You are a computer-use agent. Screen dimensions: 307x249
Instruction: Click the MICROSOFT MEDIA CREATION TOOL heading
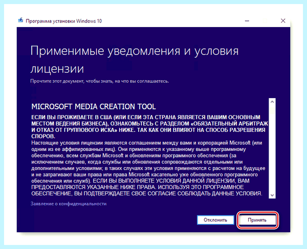pyautogui.click(x=94, y=106)
